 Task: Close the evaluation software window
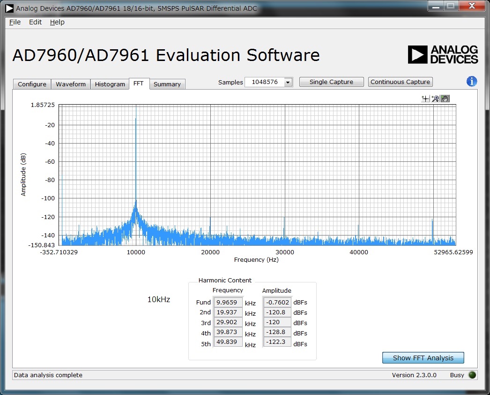[472, 6]
